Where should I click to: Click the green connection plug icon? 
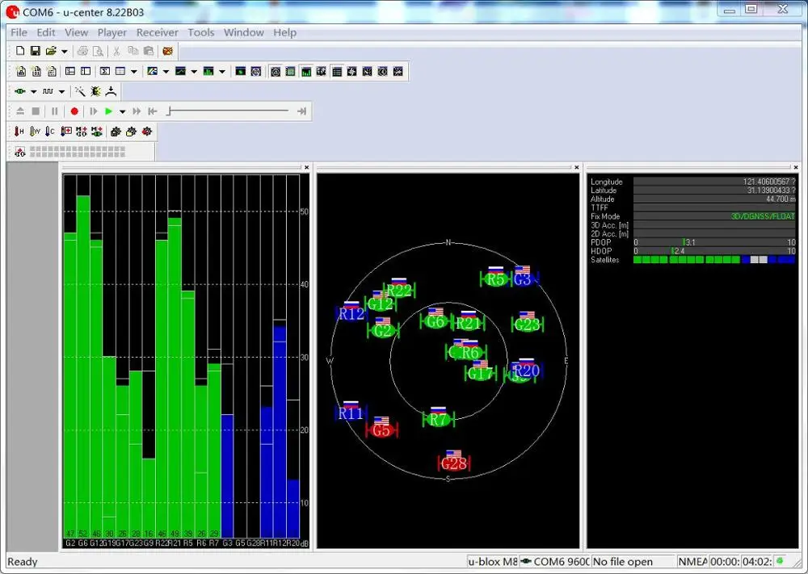(x=20, y=91)
